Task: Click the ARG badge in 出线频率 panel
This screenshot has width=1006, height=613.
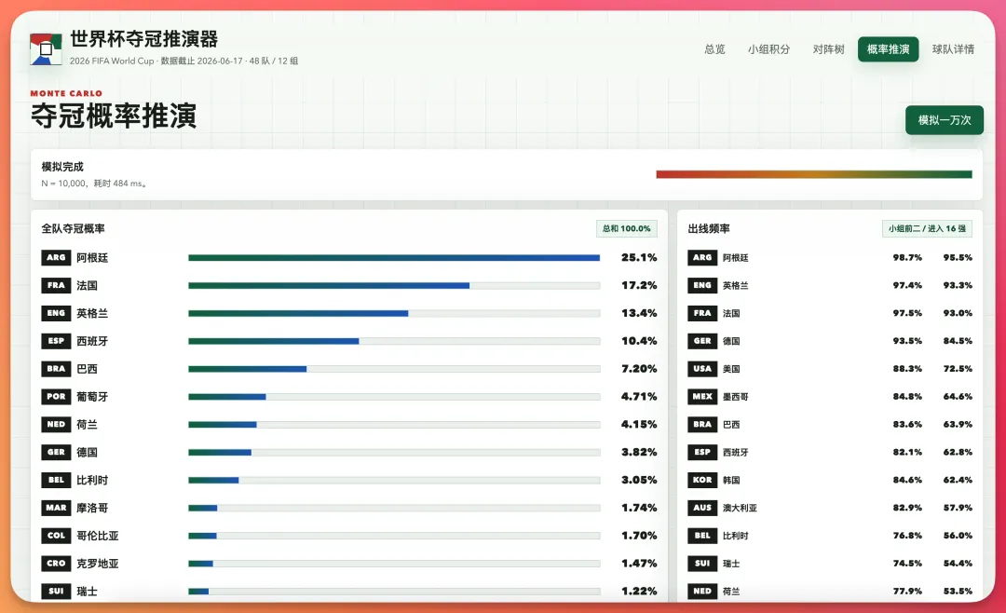Action: coord(702,257)
